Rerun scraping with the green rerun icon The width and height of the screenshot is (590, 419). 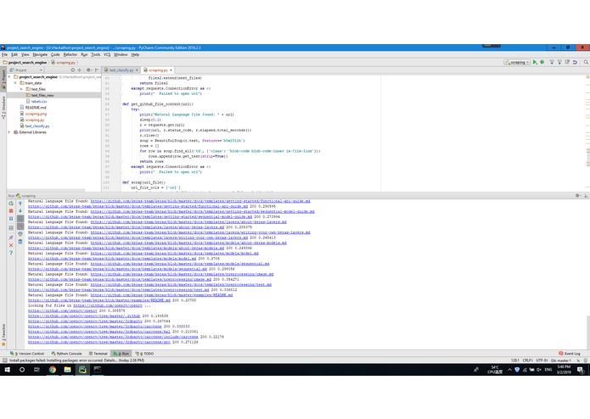pyautogui.click(x=11, y=204)
